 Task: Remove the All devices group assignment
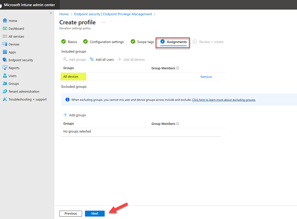[206, 77]
